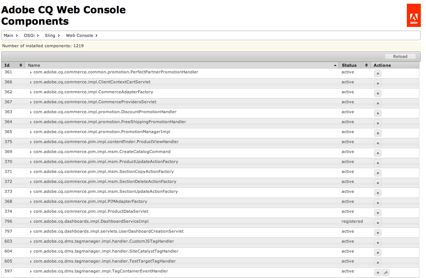Sort the table by Status using the sort icon

point(367,65)
